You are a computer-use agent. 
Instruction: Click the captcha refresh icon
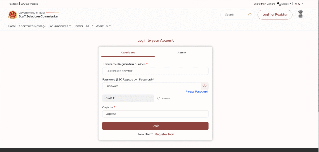click(x=159, y=98)
